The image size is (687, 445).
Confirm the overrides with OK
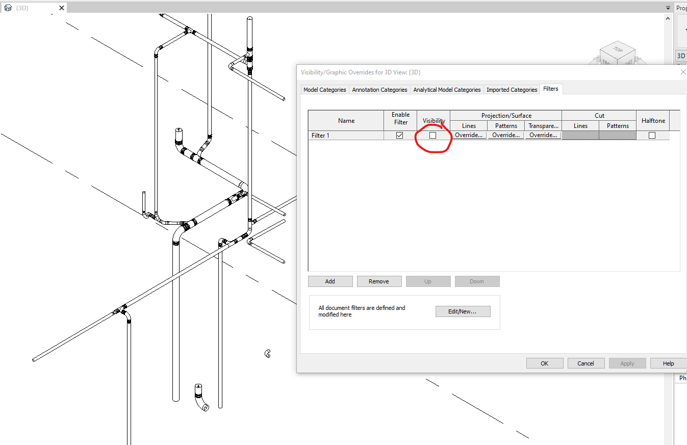[544, 362]
